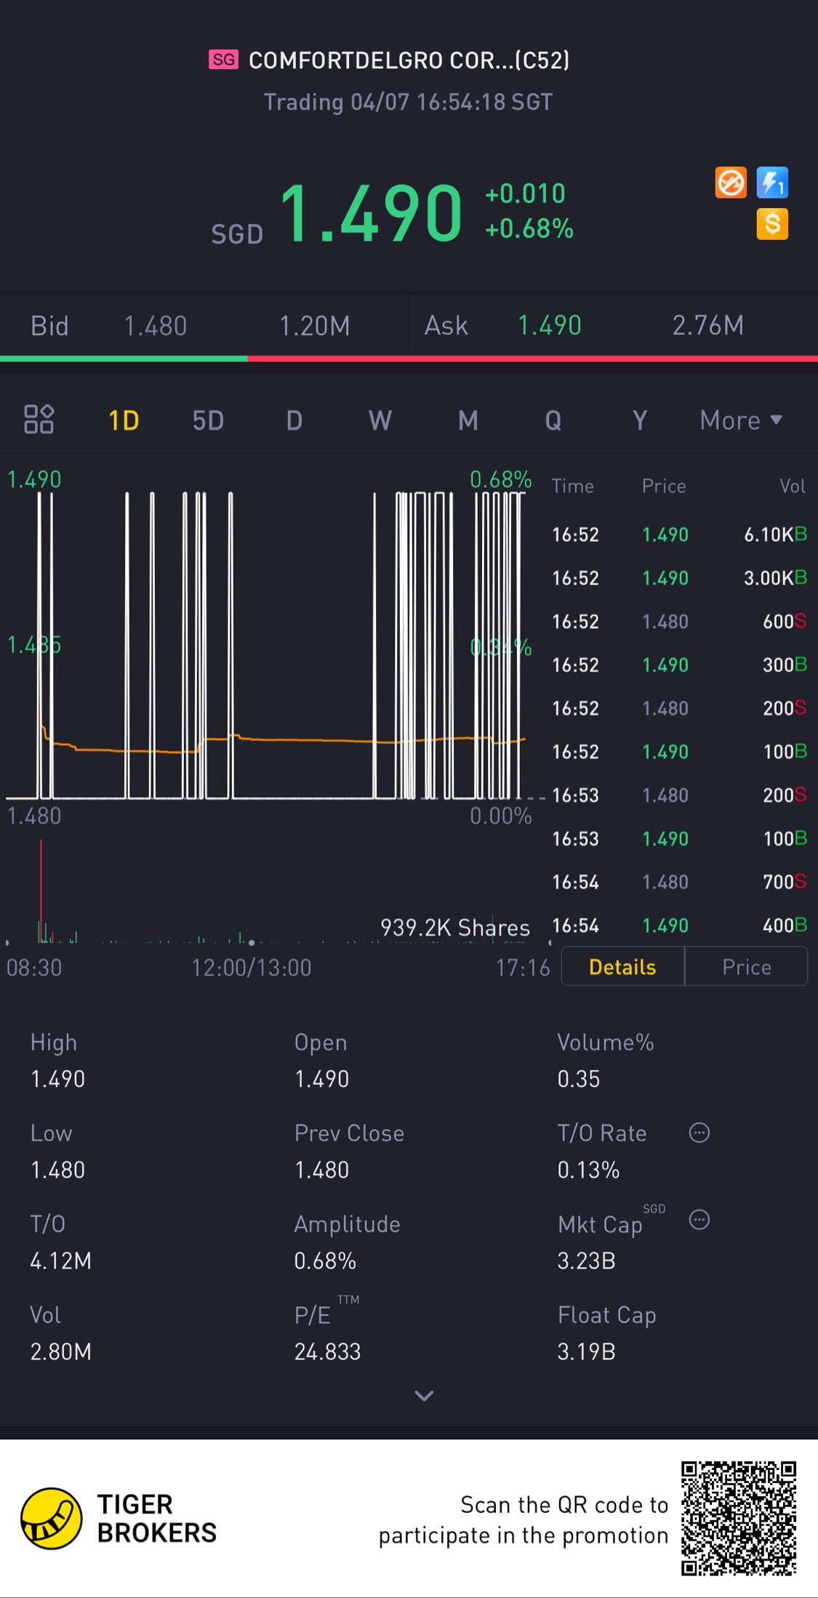The height and width of the screenshot is (1598, 818).
Task: Expand more stock details with chevron
Action: [424, 1395]
